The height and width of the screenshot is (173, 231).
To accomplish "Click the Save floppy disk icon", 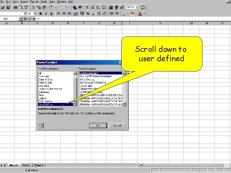I will point(8,7).
